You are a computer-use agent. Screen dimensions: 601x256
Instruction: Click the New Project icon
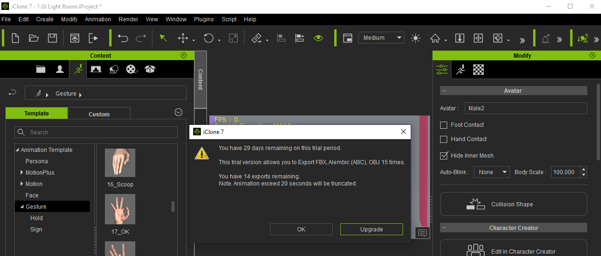click(15, 38)
